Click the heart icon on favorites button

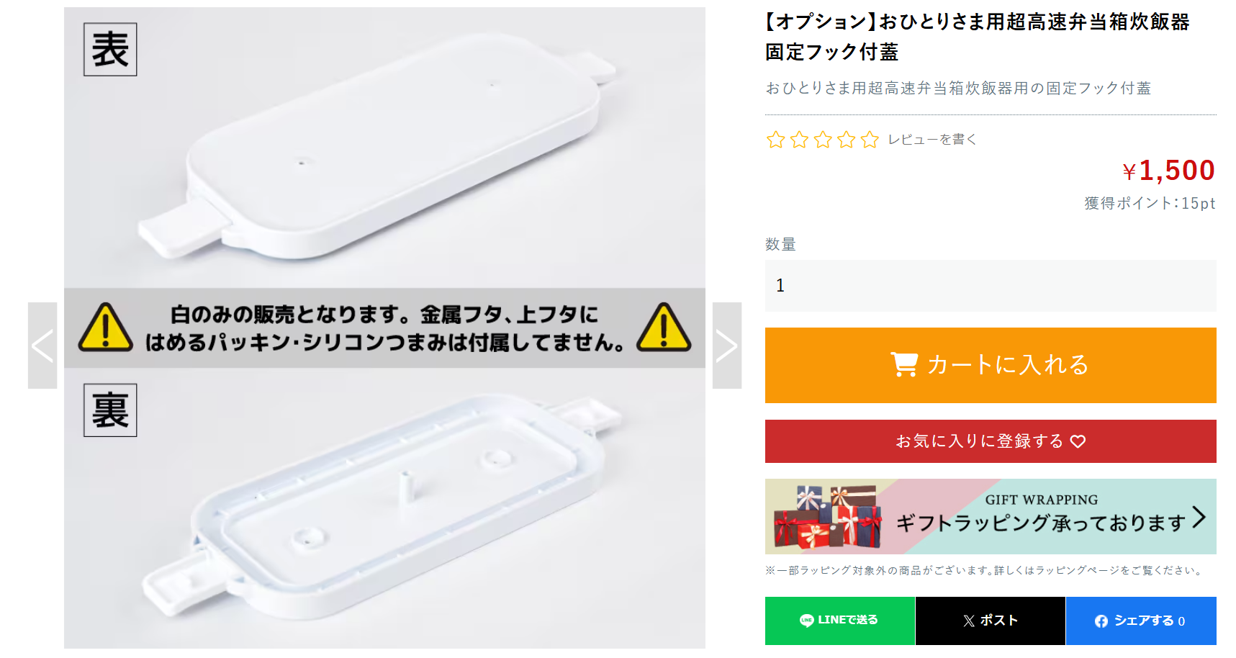1078,441
